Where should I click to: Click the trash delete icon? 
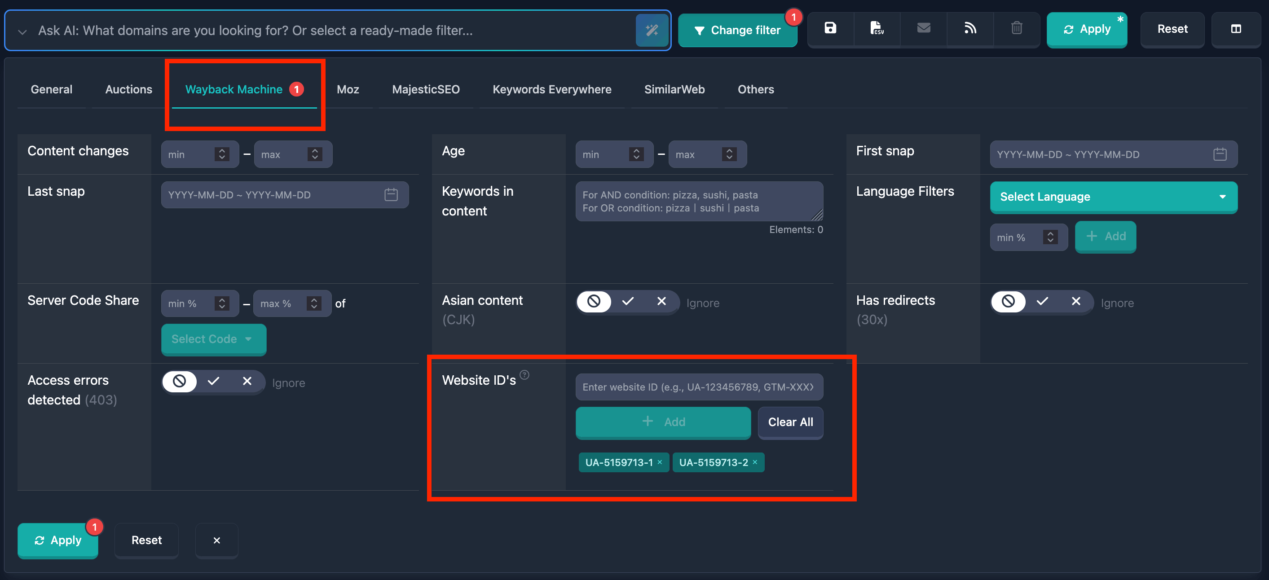pos(1016,29)
